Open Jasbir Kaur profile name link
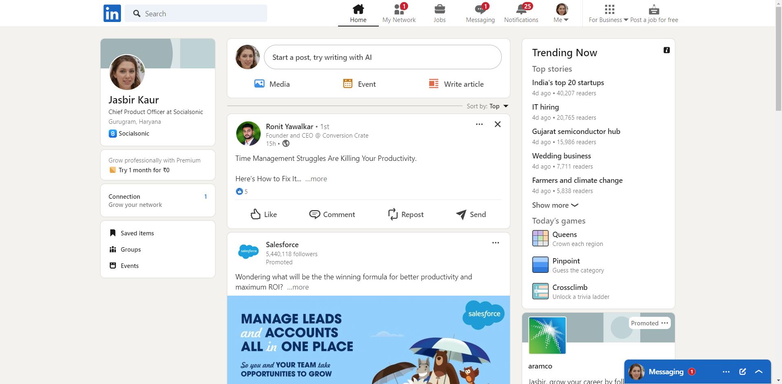This screenshot has width=782, height=384. pyautogui.click(x=134, y=100)
